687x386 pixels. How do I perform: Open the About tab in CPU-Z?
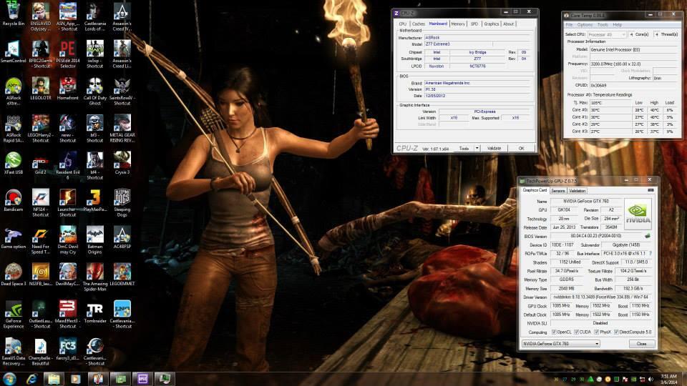click(508, 24)
